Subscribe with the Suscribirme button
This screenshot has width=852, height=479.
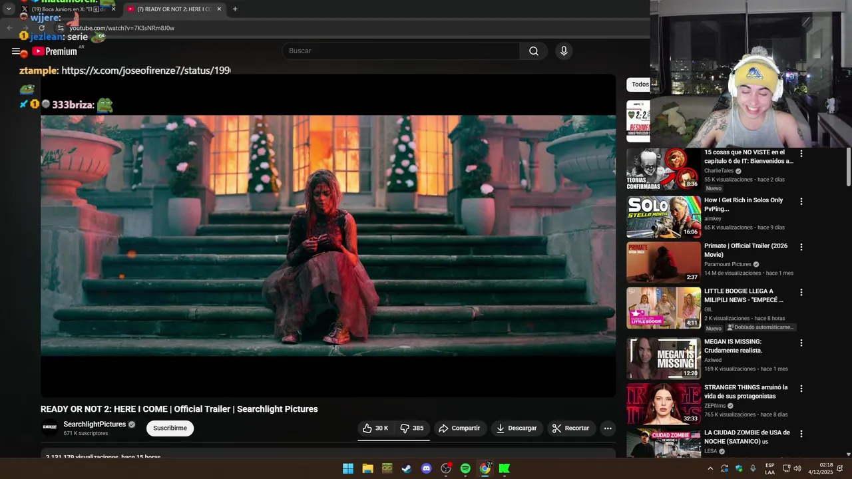point(170,428)
